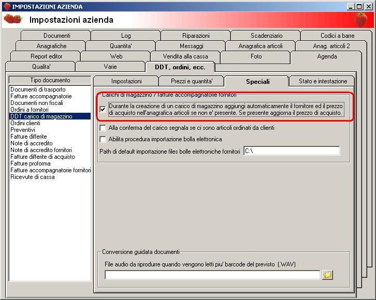Open the Prezzi e quantita' sub-tab

pos(192,81)
